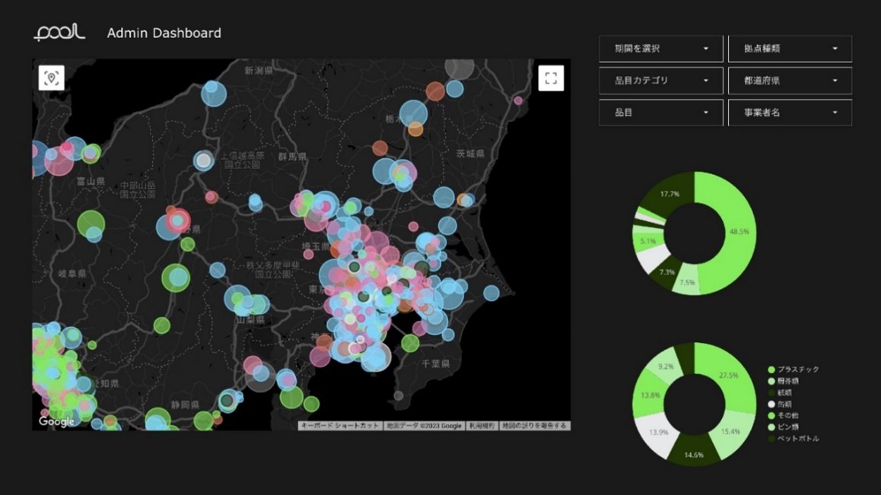881x495 pixels.
Task: Click the プラスチック legend dot
Action: [x=771, y=370]
